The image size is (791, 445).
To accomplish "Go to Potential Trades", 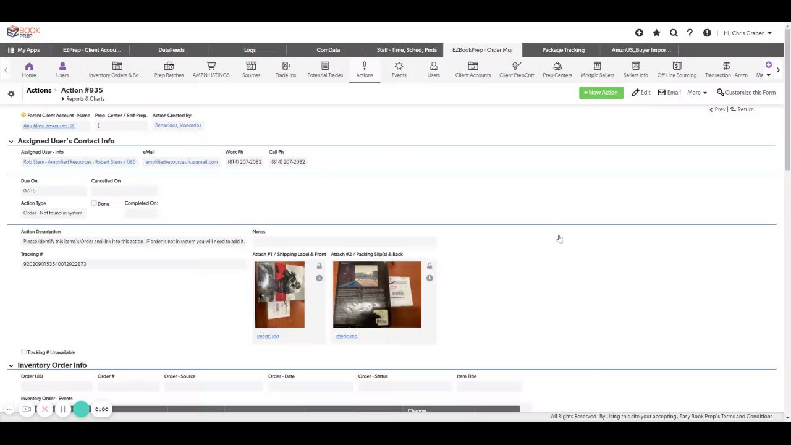I will 325,70.
